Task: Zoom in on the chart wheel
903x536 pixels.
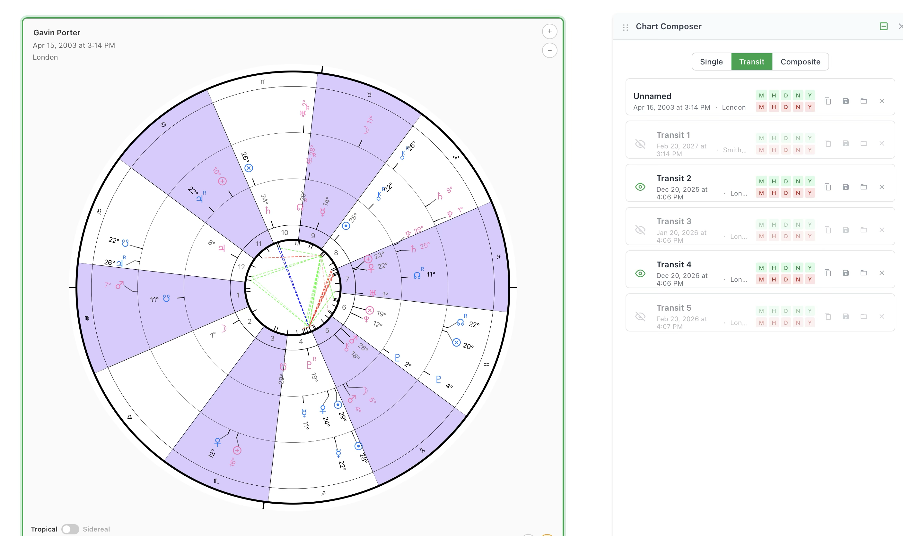Action: (549, 31)
